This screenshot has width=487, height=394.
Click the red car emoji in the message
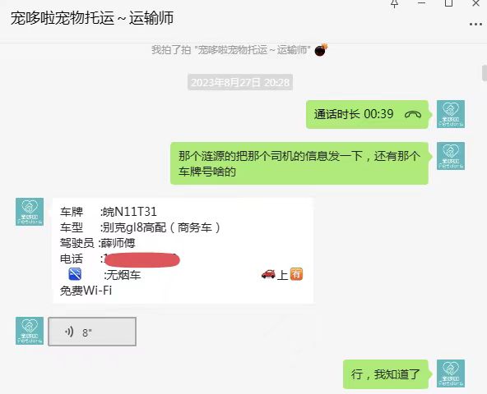click(268, 274)
